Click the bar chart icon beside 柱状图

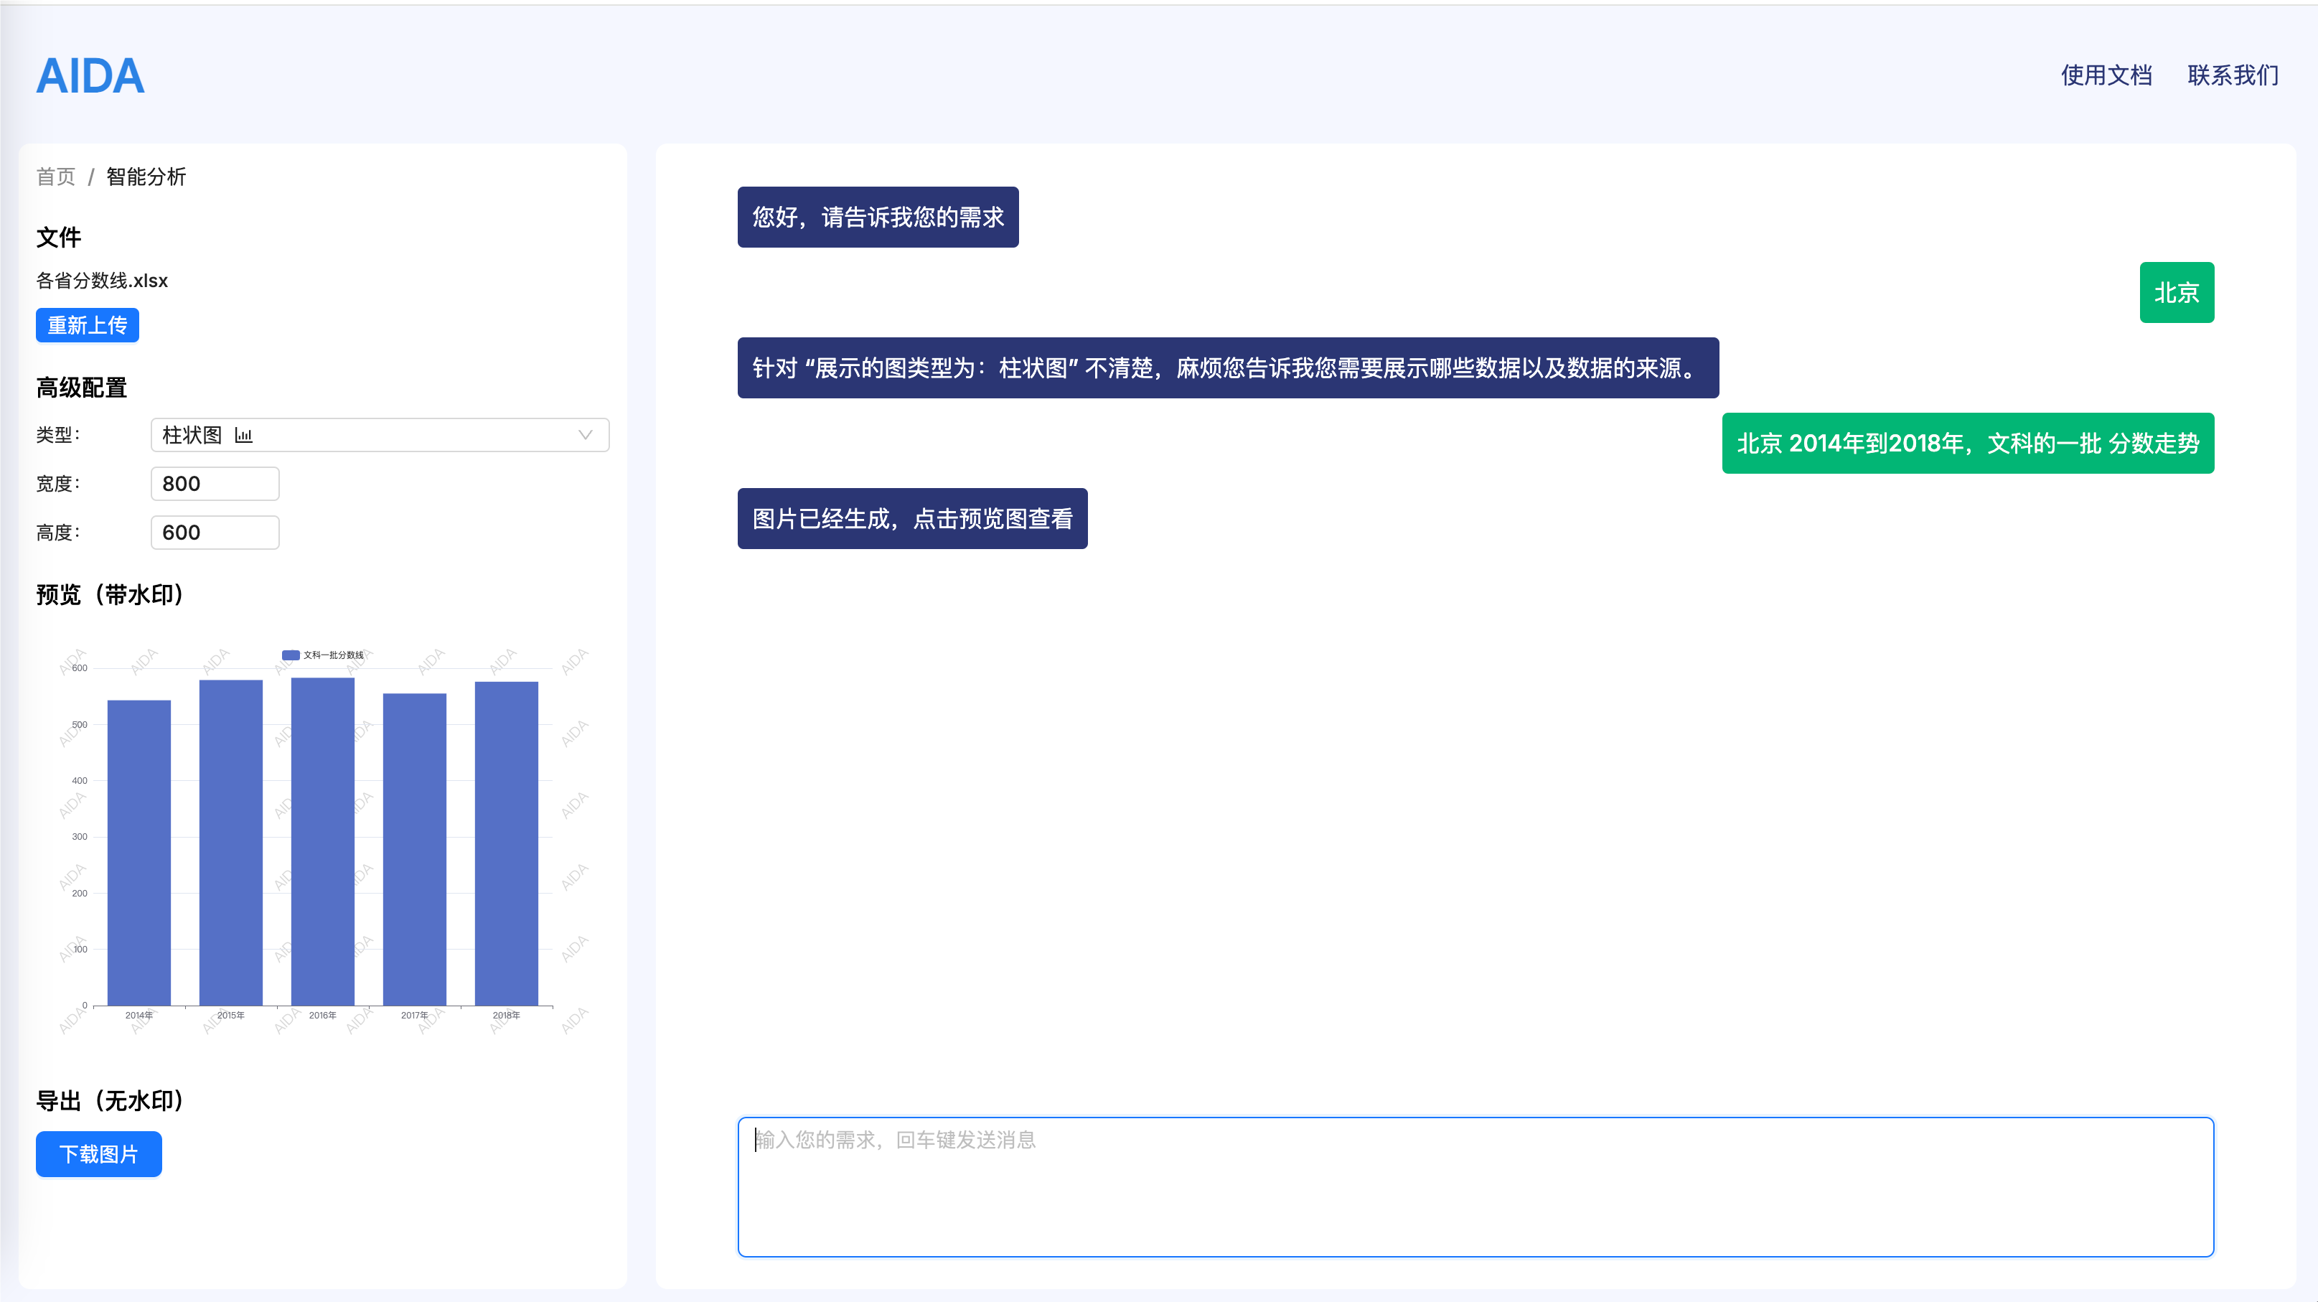(243, 435)
